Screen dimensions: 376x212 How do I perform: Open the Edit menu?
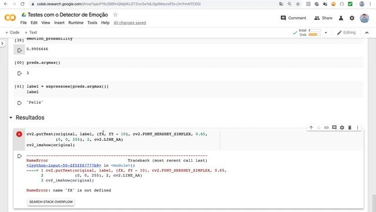pyautogui.click(x=34, y=22)
